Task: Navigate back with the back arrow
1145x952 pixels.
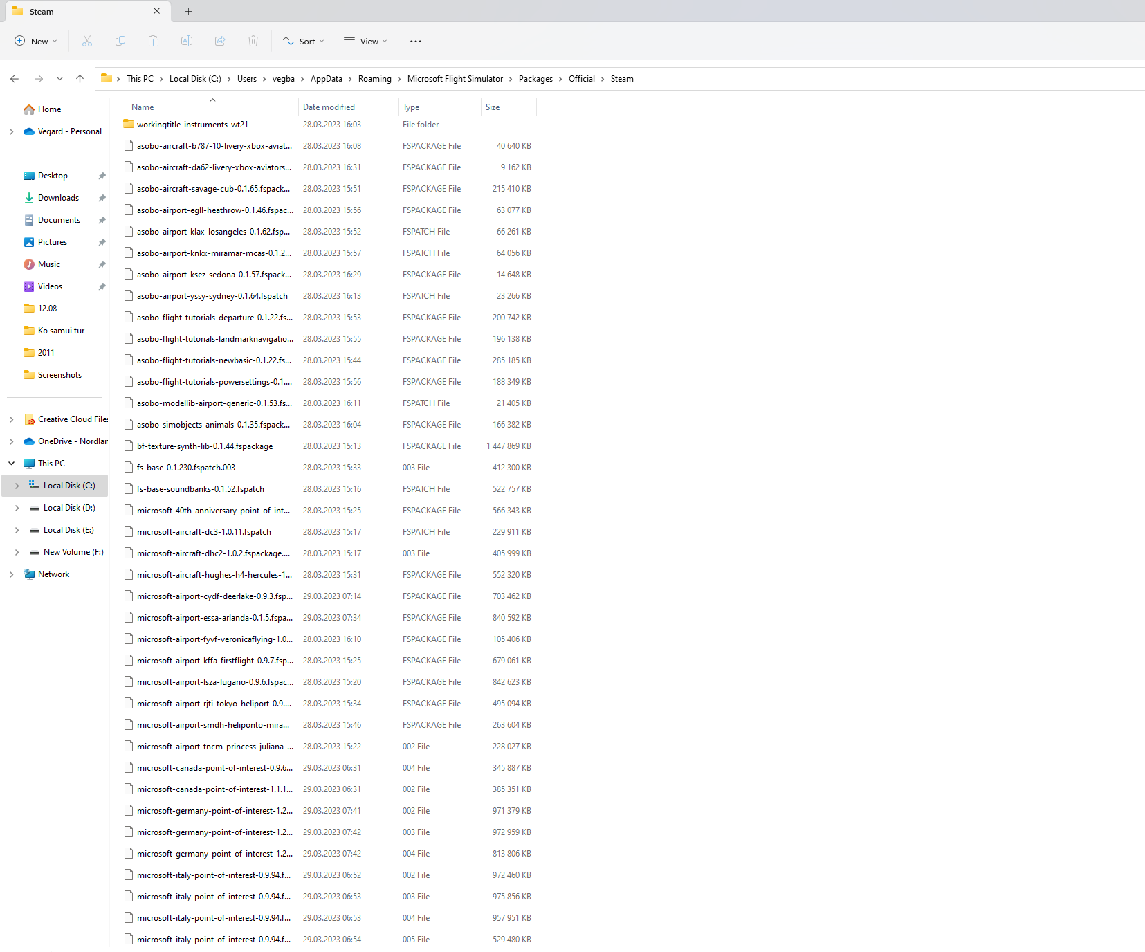Action: click(15, 79)
